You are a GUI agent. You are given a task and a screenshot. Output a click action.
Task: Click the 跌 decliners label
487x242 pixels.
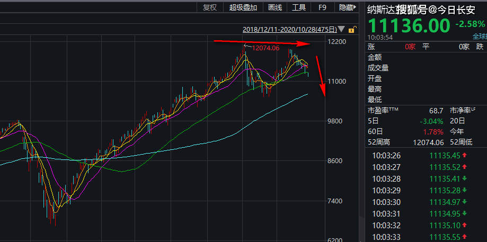(x=480, y=47)
